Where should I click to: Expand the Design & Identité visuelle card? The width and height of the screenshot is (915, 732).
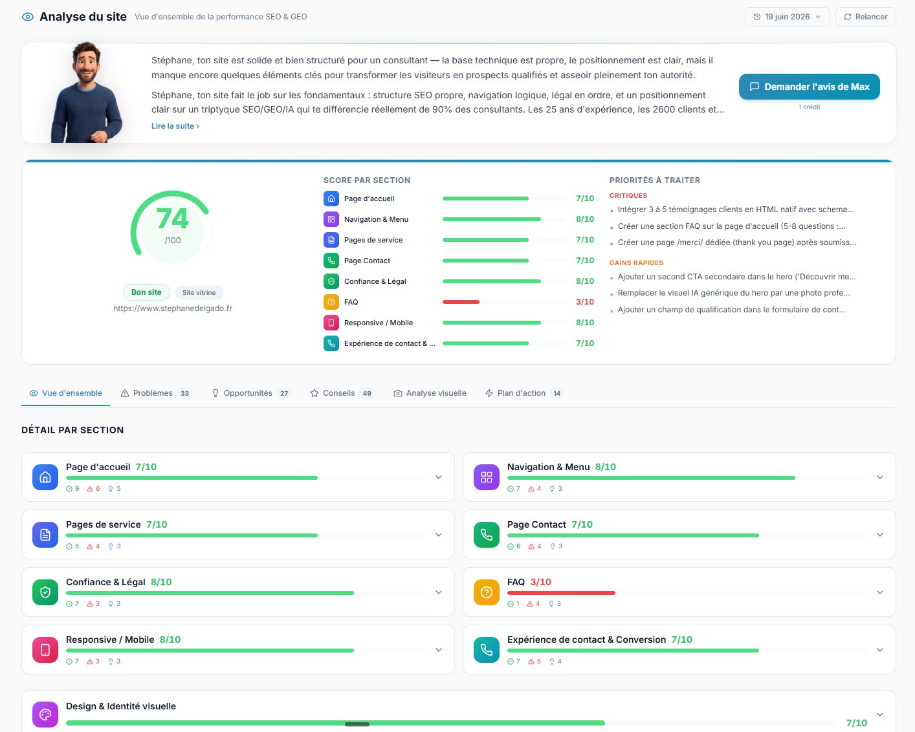tap(880, 715)
